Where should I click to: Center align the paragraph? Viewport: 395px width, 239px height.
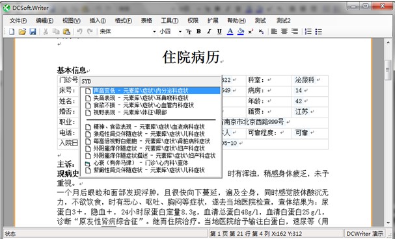[284, 32]
